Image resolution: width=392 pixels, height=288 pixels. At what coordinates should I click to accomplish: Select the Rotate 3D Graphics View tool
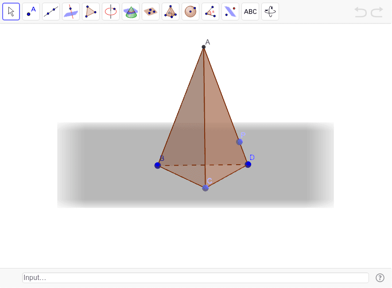[270, 12]
